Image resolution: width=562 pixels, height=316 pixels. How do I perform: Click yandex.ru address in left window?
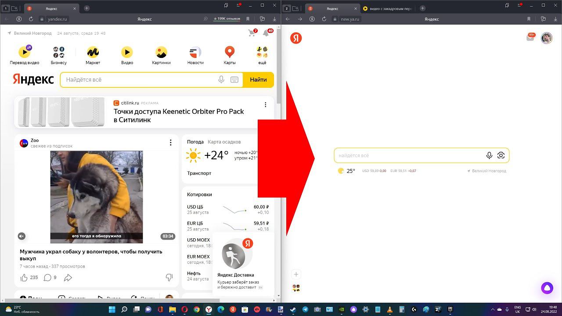coord(57,19)
